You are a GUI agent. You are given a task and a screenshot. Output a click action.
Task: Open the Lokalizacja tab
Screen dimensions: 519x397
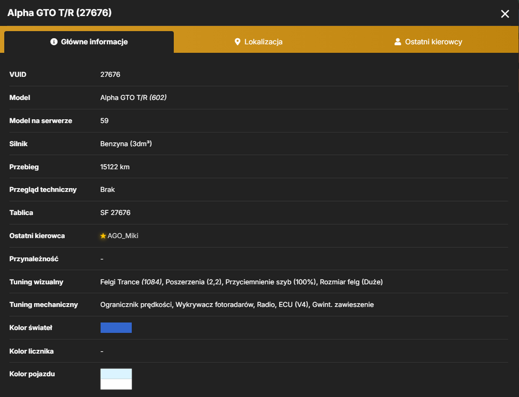pyautogui.click(x=258, y=42)
